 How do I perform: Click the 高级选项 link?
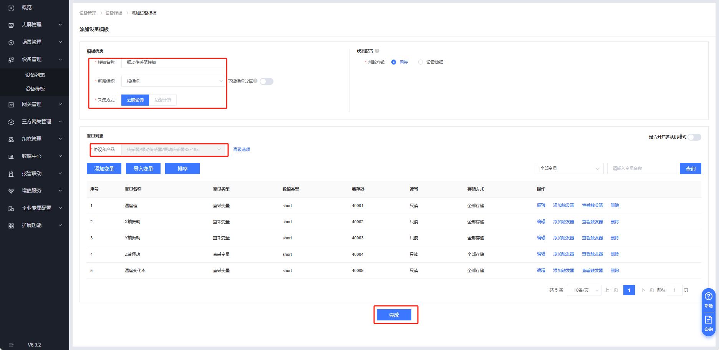click(x=242, y=149)
